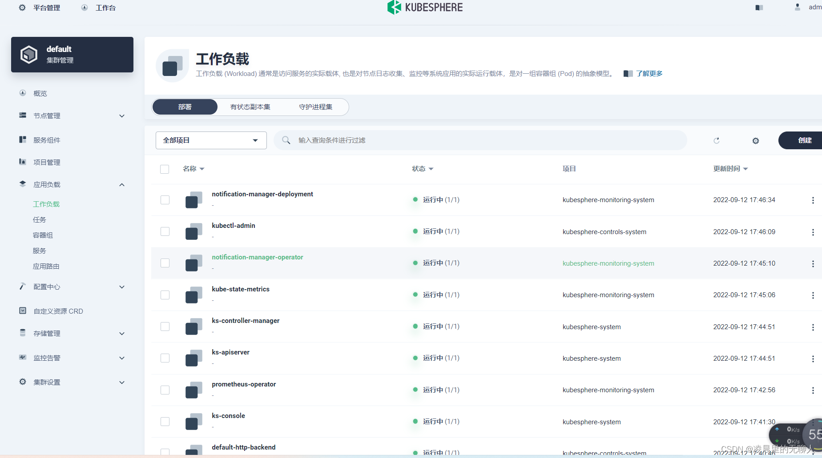
Task: Open more actions for kubectl-admin row
Action: 813,232
